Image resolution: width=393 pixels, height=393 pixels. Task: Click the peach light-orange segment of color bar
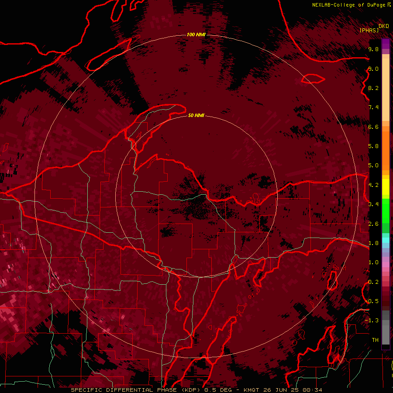click(x=386, y=90)
